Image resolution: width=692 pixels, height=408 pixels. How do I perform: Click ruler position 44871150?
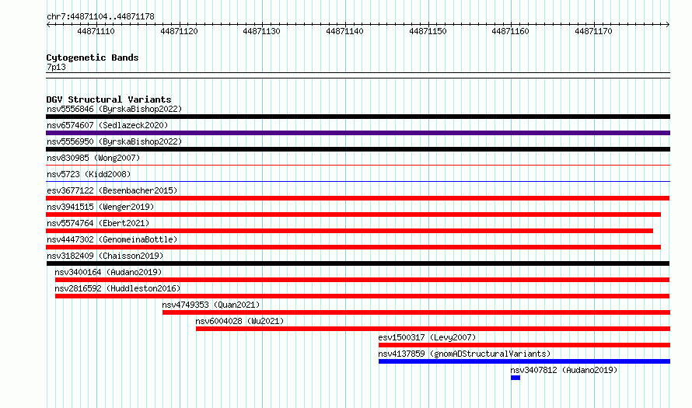[428, 31]
